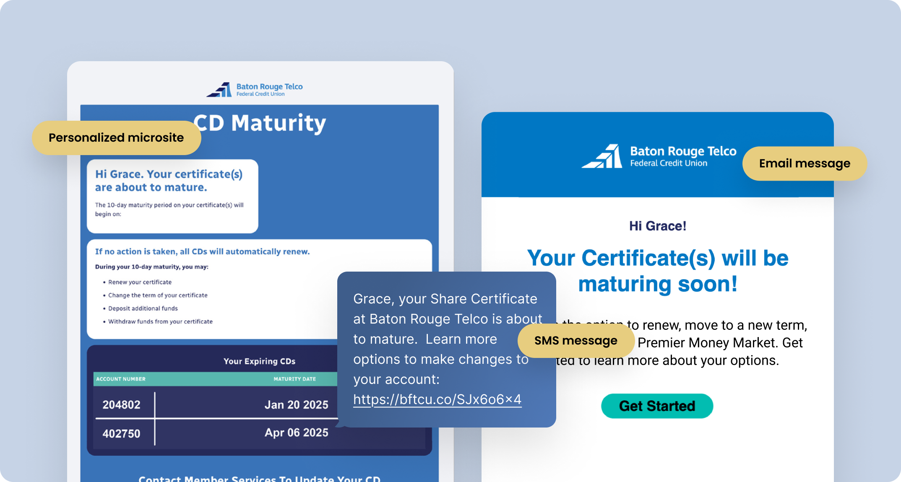This screenshot has width=901, height=482.
Task: Click the Hi Grace greeting card on microsite
Action: coord(172,195)
